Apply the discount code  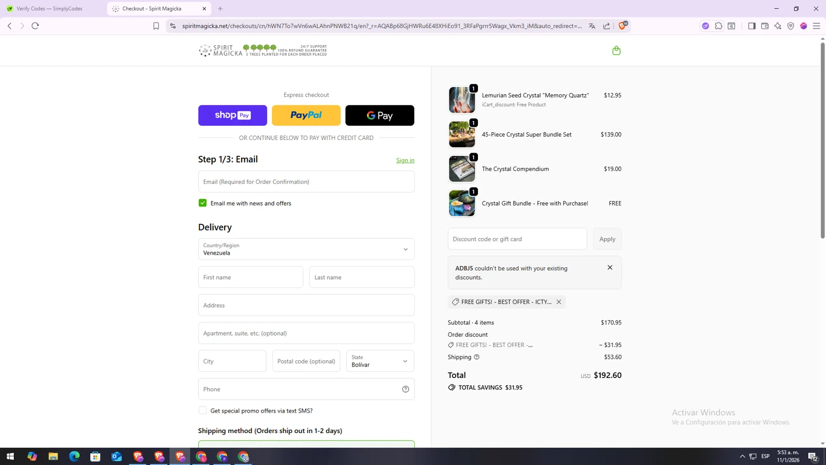[x=607, y=239]
